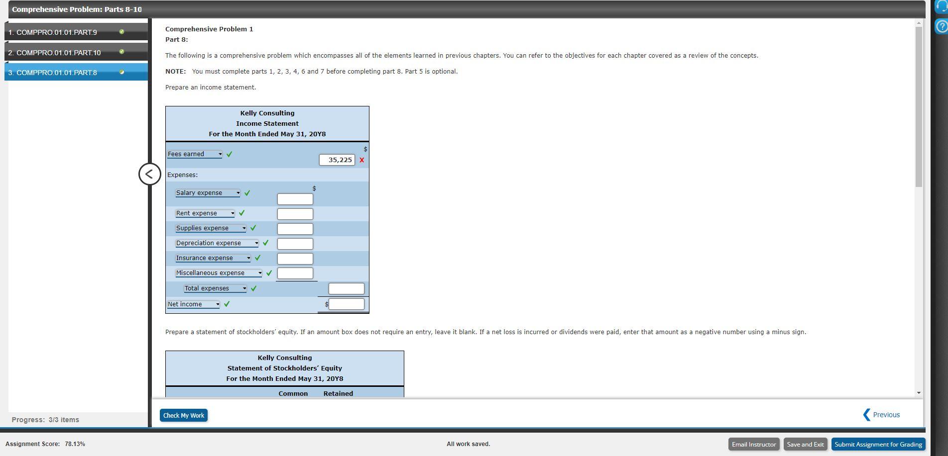948x456 pixels.
Task: Click the partial-completion icon on COMPPRO.01.01.PART.8
Action: coord(121,72)
